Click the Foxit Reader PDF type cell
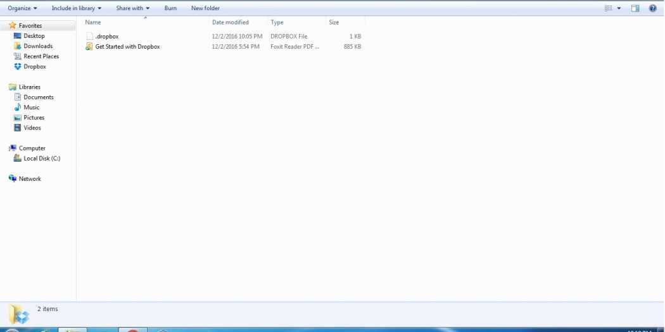Viewport: 665px width, 332px height. pos(295,47)
